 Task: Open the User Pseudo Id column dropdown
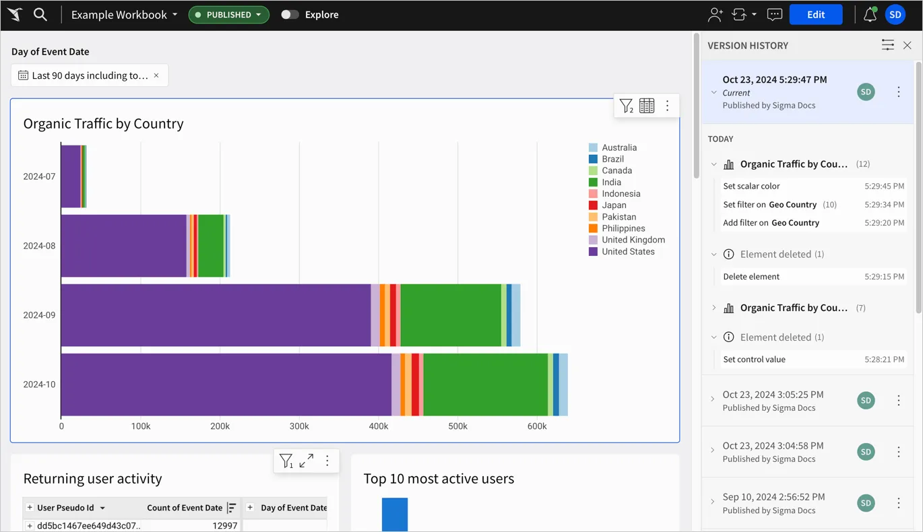pyautogui.click(x=102, y=508)
